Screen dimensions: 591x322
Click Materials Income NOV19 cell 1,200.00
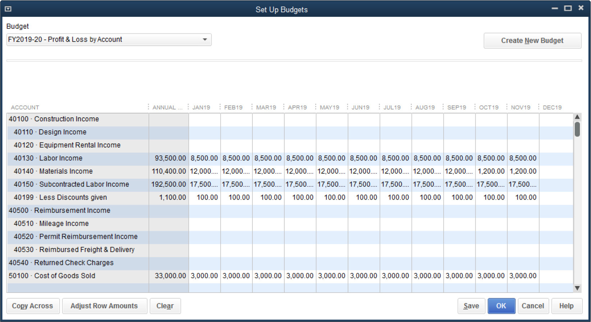coord(523,172)
